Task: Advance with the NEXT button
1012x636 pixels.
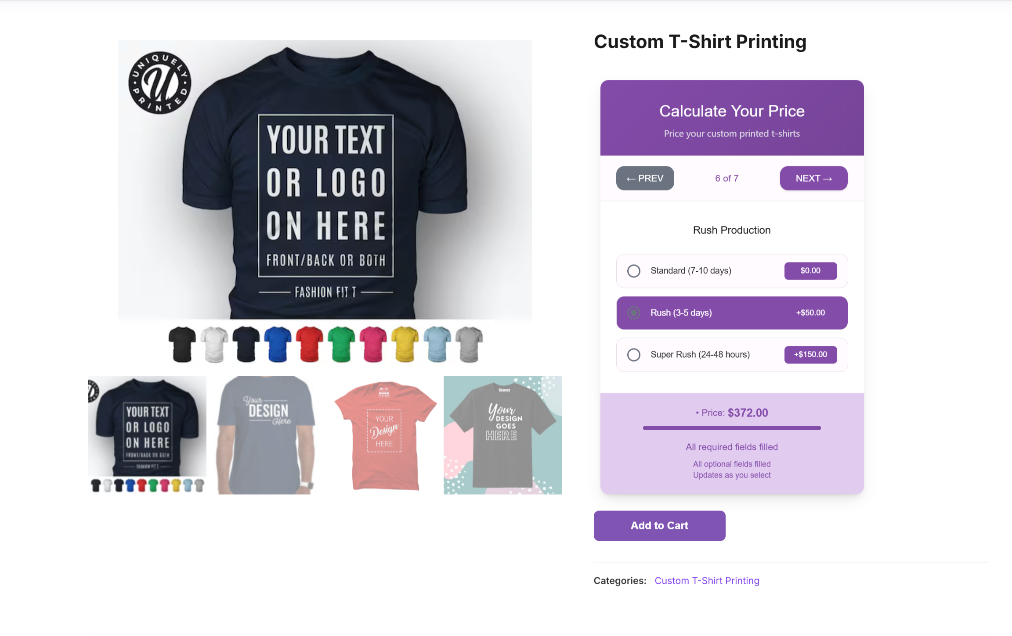Action: (813, 178)
